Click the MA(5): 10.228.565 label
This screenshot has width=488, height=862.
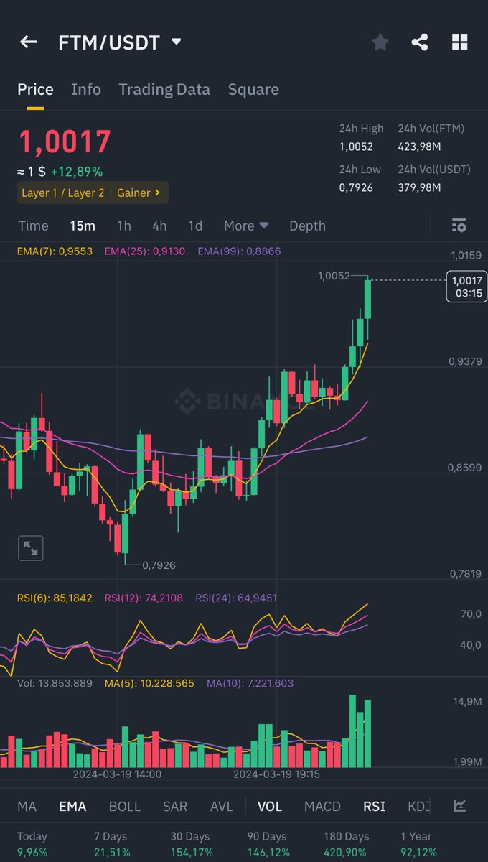coord(149,683)
